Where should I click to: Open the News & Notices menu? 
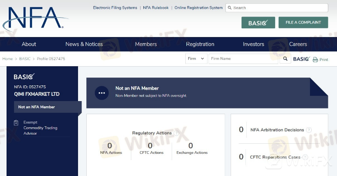pos(84,44)
